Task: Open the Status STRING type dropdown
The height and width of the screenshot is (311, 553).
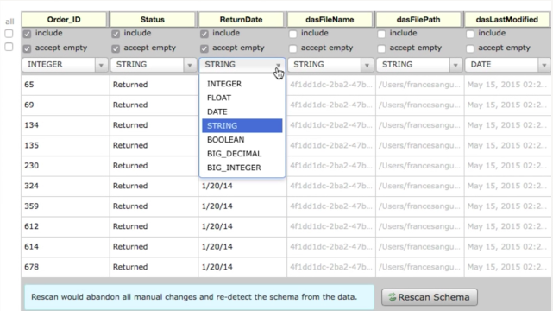Action: [x=154, y=65]
